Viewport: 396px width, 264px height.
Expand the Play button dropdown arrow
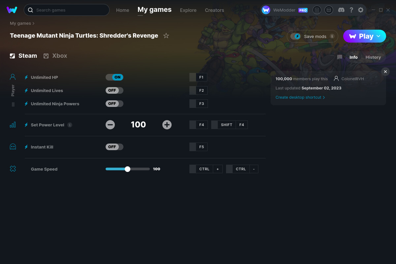[379, 36]
